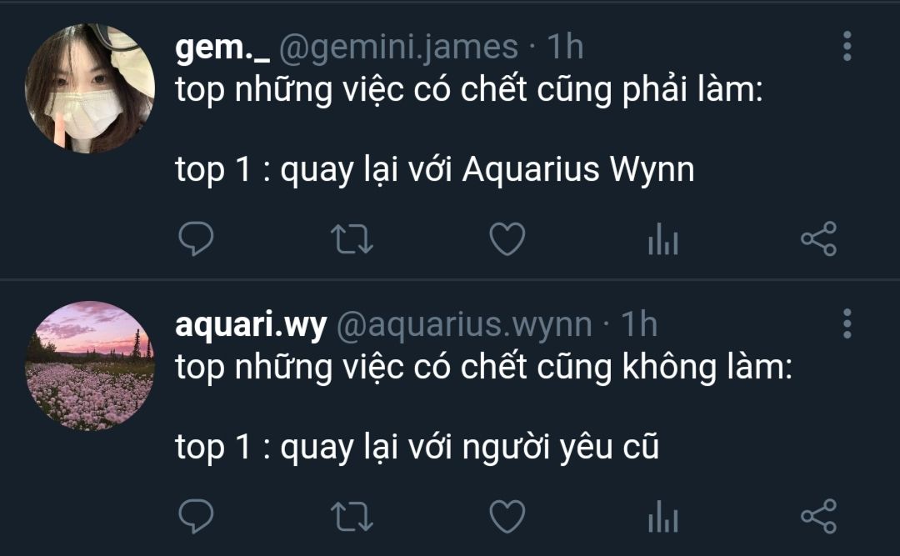Image resolution: width=900 pixels, height=556 pixels.
Task: Visit the @gemini.james handle
Action: [398, 48]
